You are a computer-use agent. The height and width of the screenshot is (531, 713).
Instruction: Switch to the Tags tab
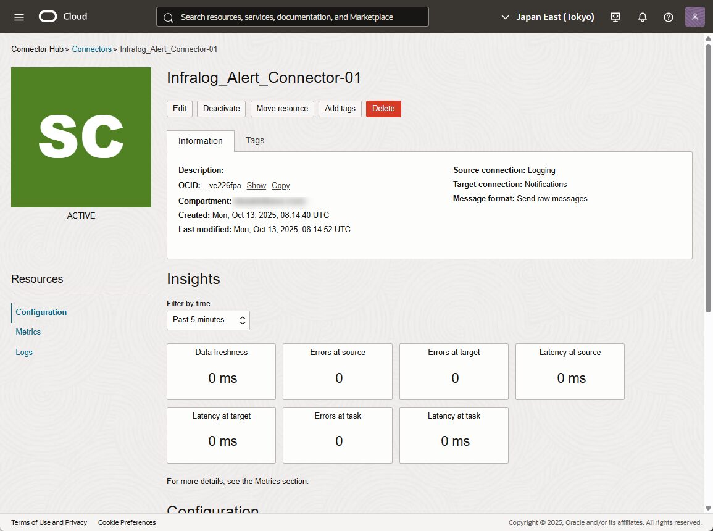pos(255,140)
